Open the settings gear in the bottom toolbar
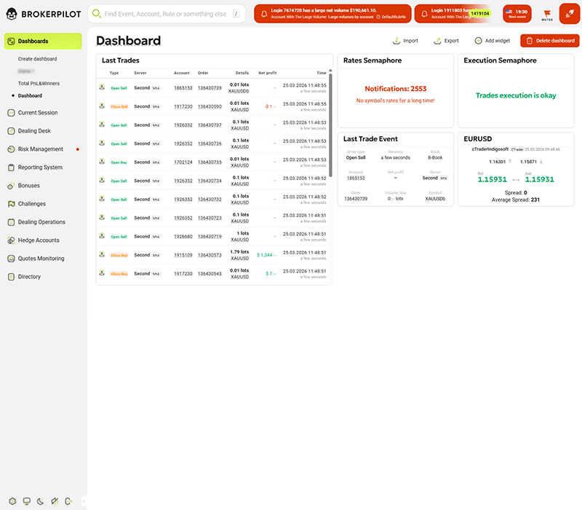582x510 pixels. pyautogui.click(x=12, y=501)
